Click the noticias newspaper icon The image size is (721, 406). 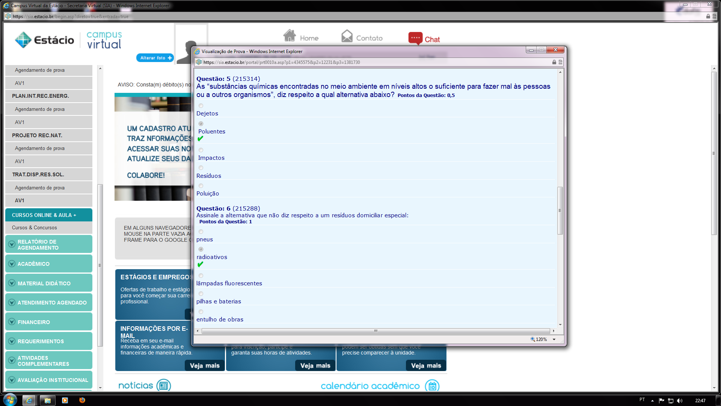(x=164, y=385)
